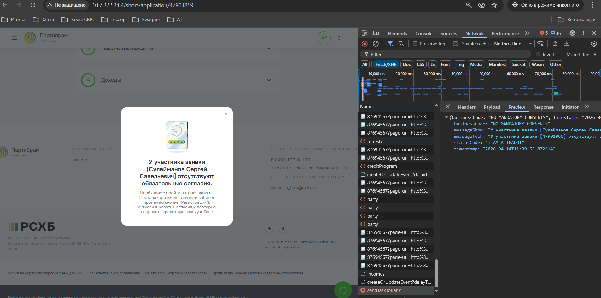Expand the Параметры кредита section chevron
The width and height of the screenshot is (601, 298).
[x=269, y=48]
